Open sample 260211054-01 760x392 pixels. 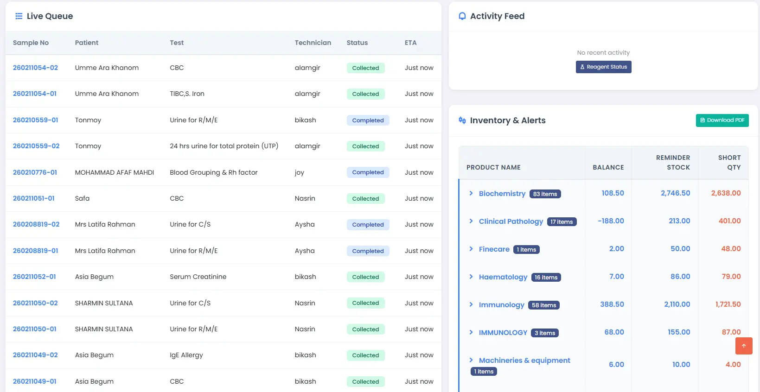click(x=35, y=94)
